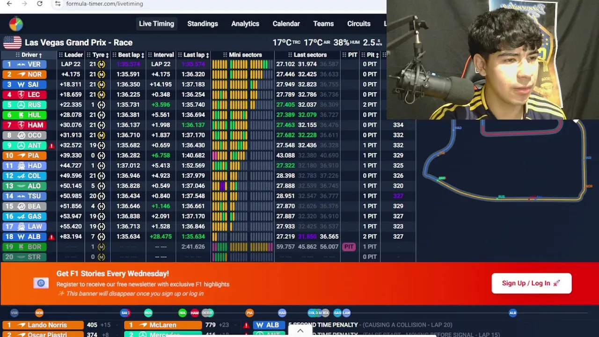Click the 334 speed value in HAM row
This screenshot has height=337, width=599.
point(398,125)
